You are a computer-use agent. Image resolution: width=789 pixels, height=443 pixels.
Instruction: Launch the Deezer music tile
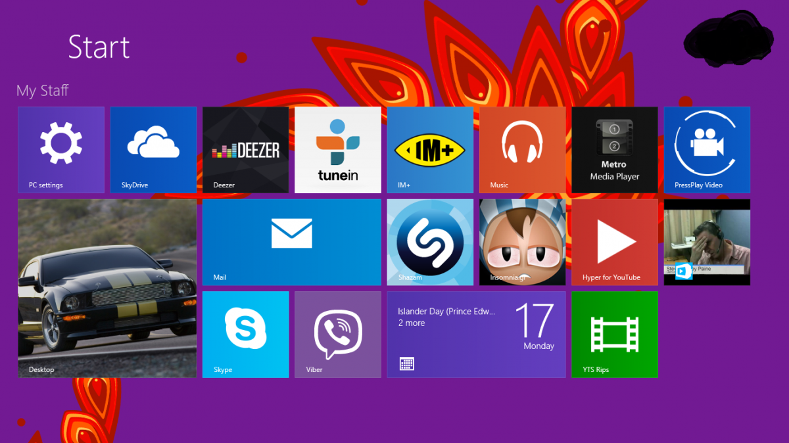click(246, 150)
